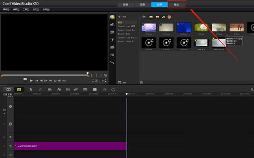The height and width of the screenshot is (158, 254).
Task: Play the preview
Action: [31, 80]
